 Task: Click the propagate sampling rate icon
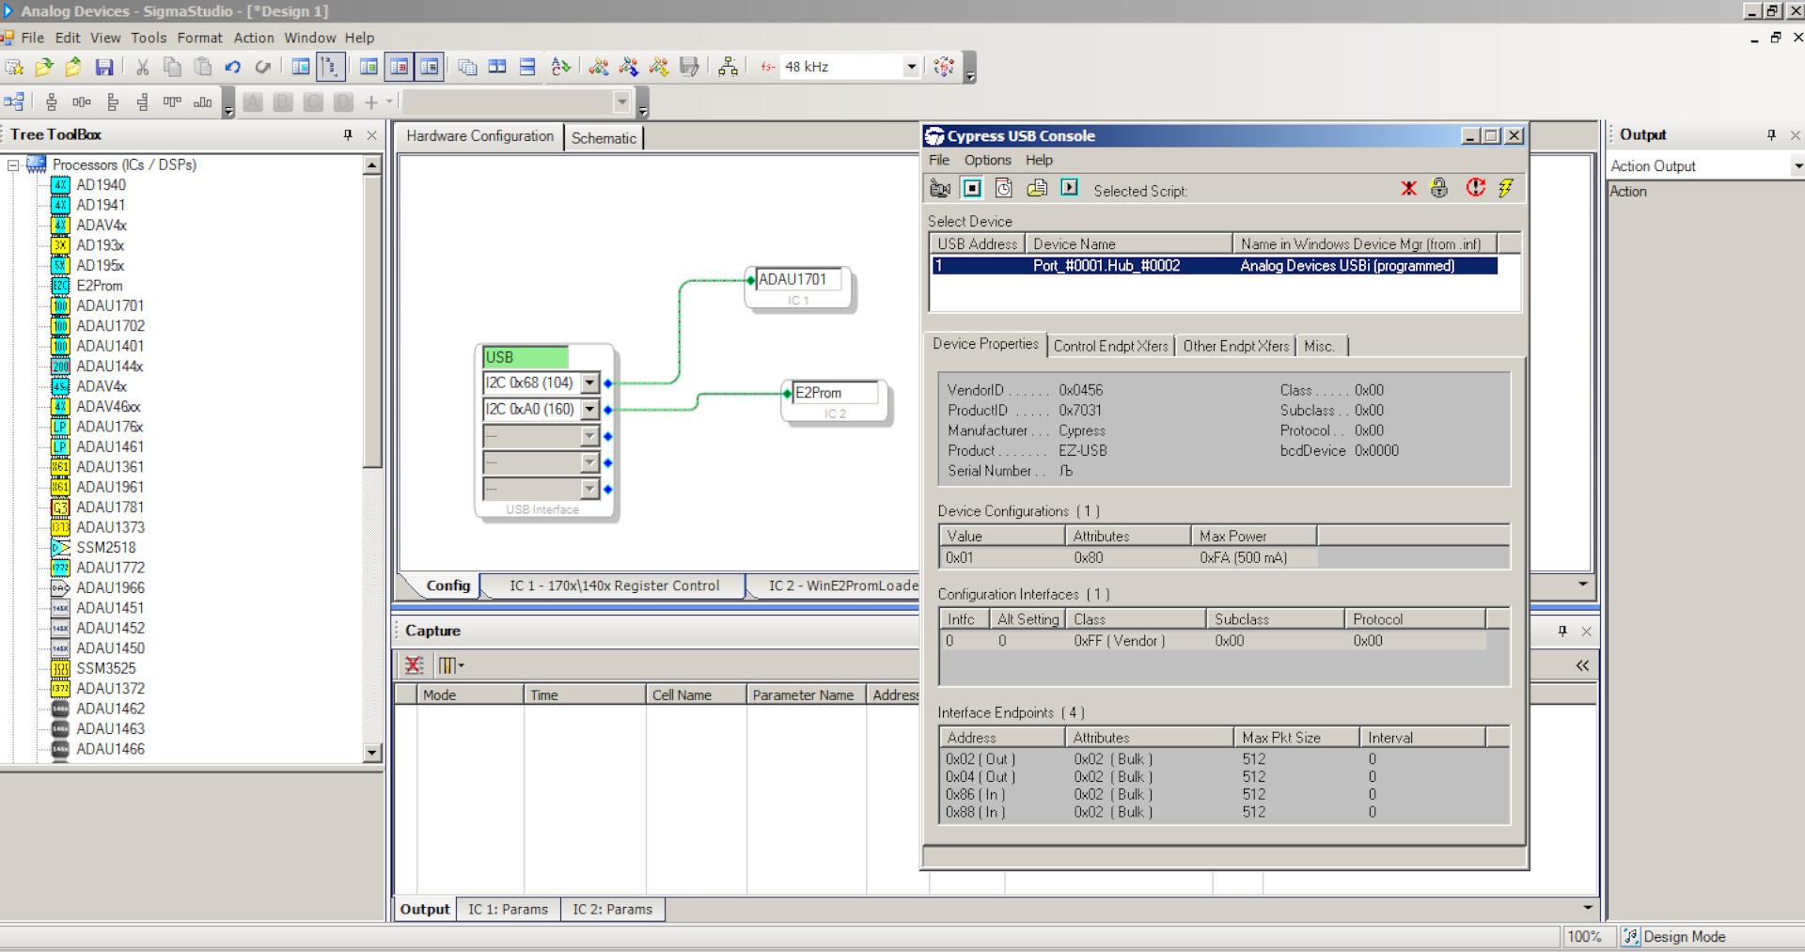[x=944, y=67]
